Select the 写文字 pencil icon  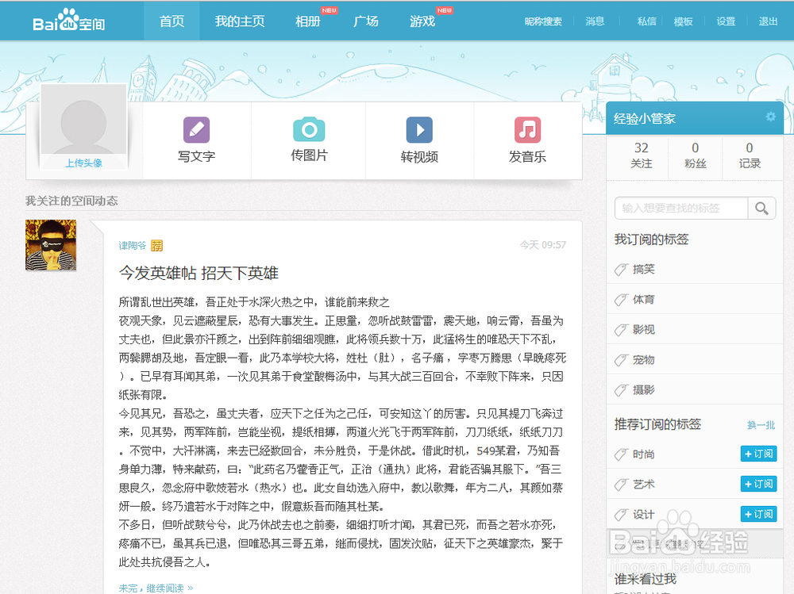point(196,130)
